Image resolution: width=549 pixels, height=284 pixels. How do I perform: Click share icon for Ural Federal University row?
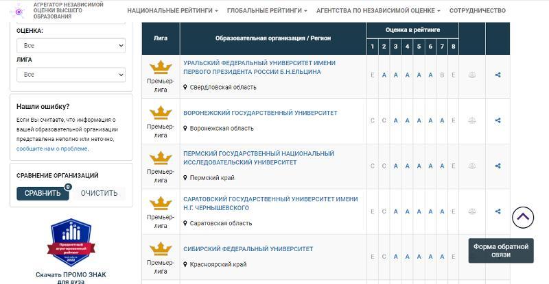point(498,75)
